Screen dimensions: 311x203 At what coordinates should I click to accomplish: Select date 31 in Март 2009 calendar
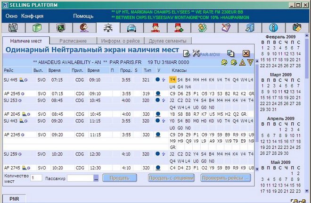coord(274,110)
